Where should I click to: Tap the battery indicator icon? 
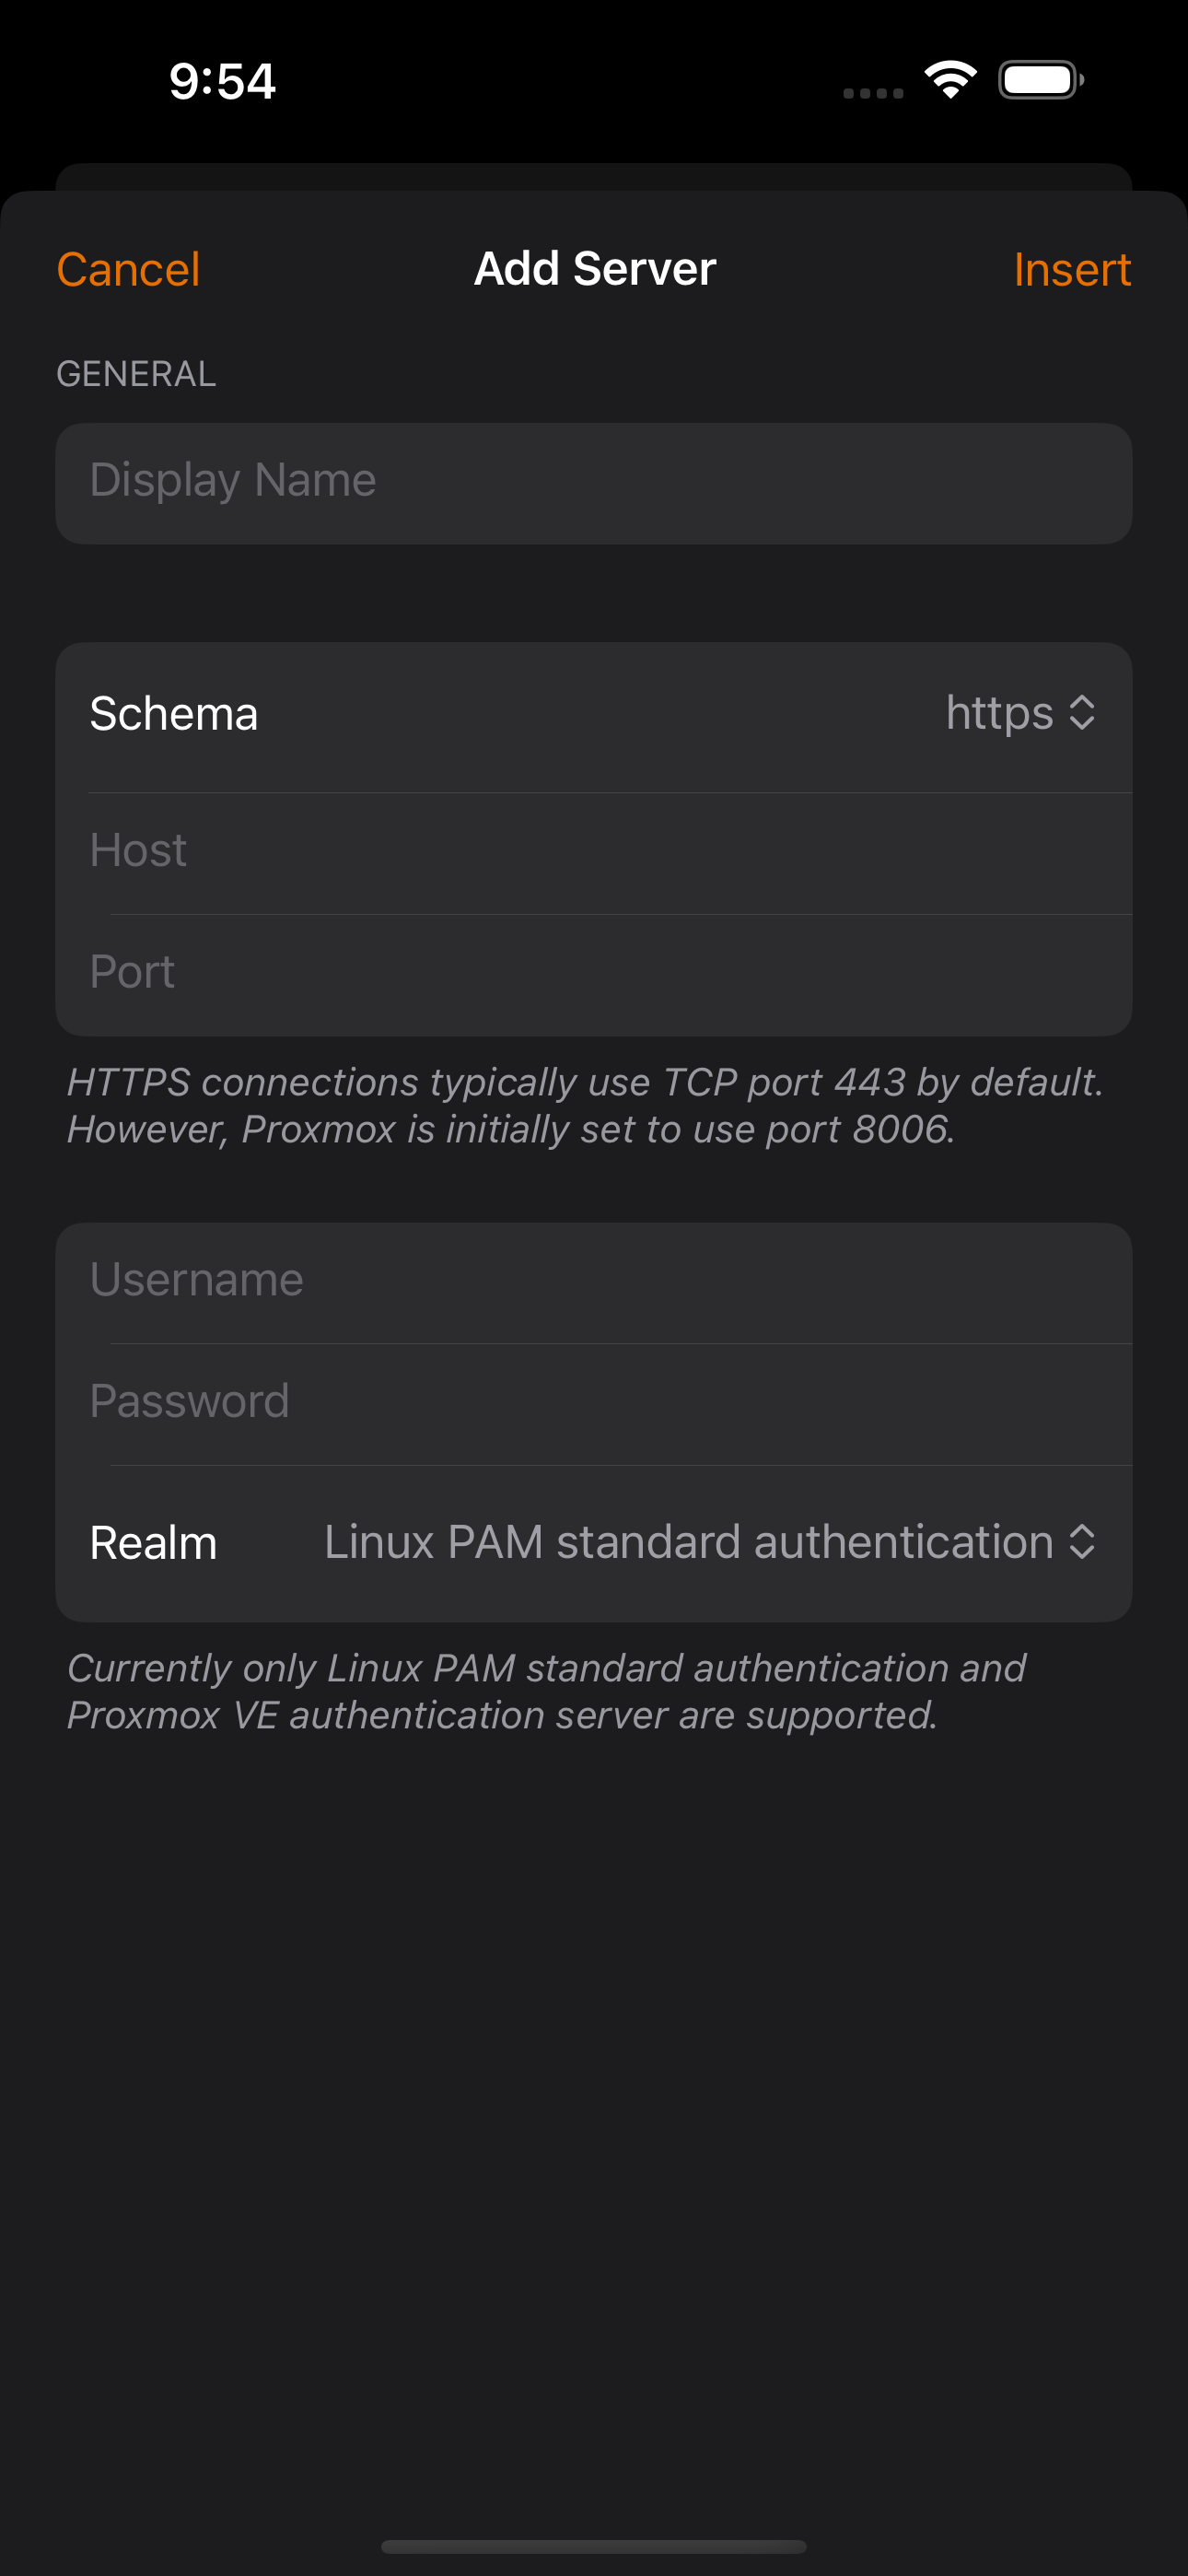tap(1041, 80)
